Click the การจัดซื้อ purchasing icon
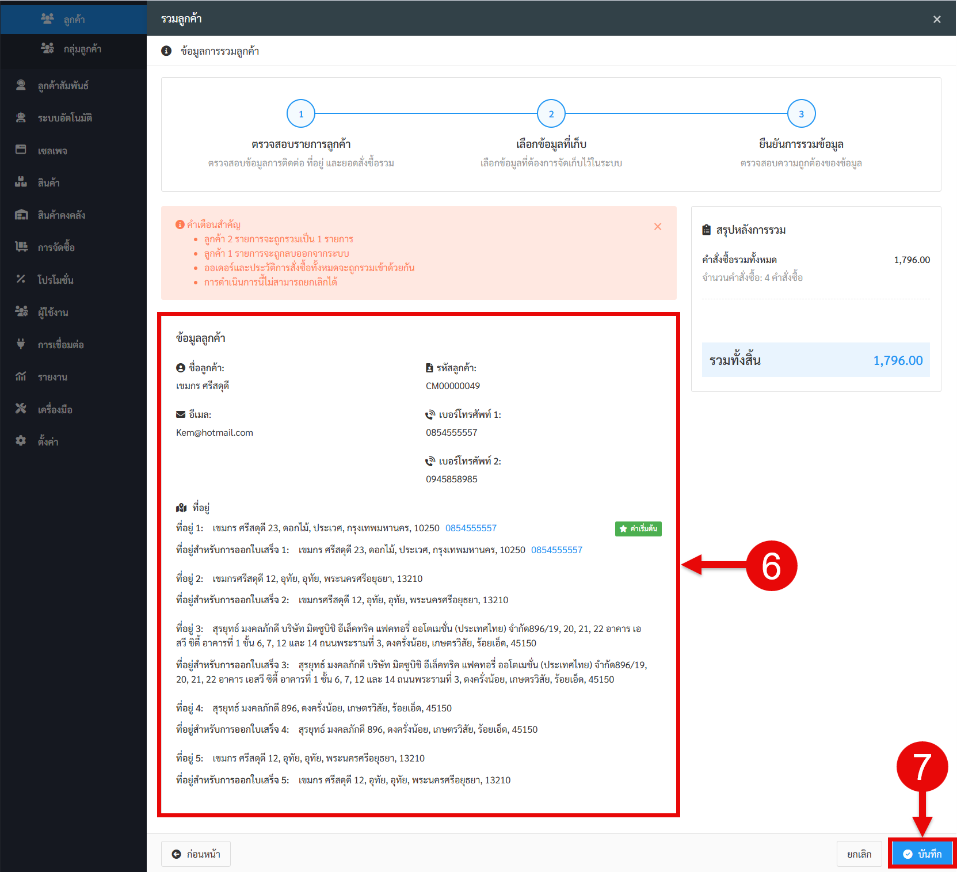This screenshot has height=872, width=957. 21,247
